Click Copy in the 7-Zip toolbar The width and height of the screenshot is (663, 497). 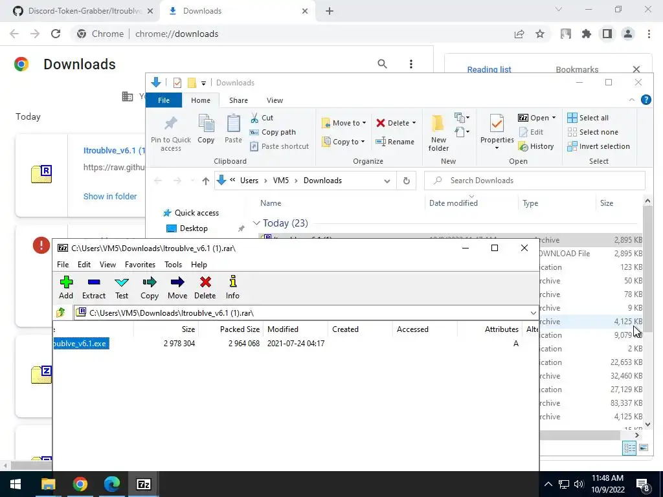pyautogui.click(x=150, y=287)
